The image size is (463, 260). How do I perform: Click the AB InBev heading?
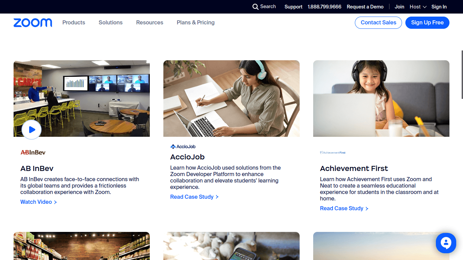(37, 169)
